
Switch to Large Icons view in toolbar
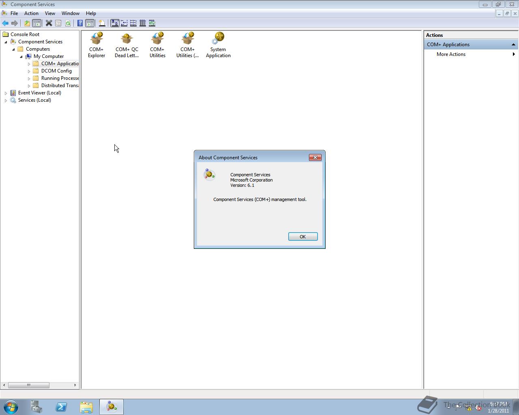[x=115, y=23]
